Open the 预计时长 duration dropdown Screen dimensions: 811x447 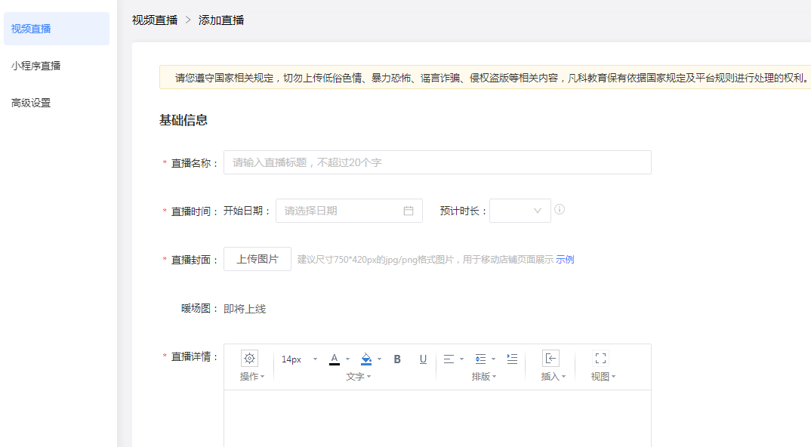(520, 211)
